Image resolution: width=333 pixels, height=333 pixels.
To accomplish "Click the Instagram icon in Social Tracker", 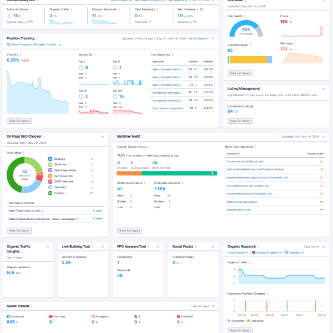I will pyautogui.click(x=93, y=316).
